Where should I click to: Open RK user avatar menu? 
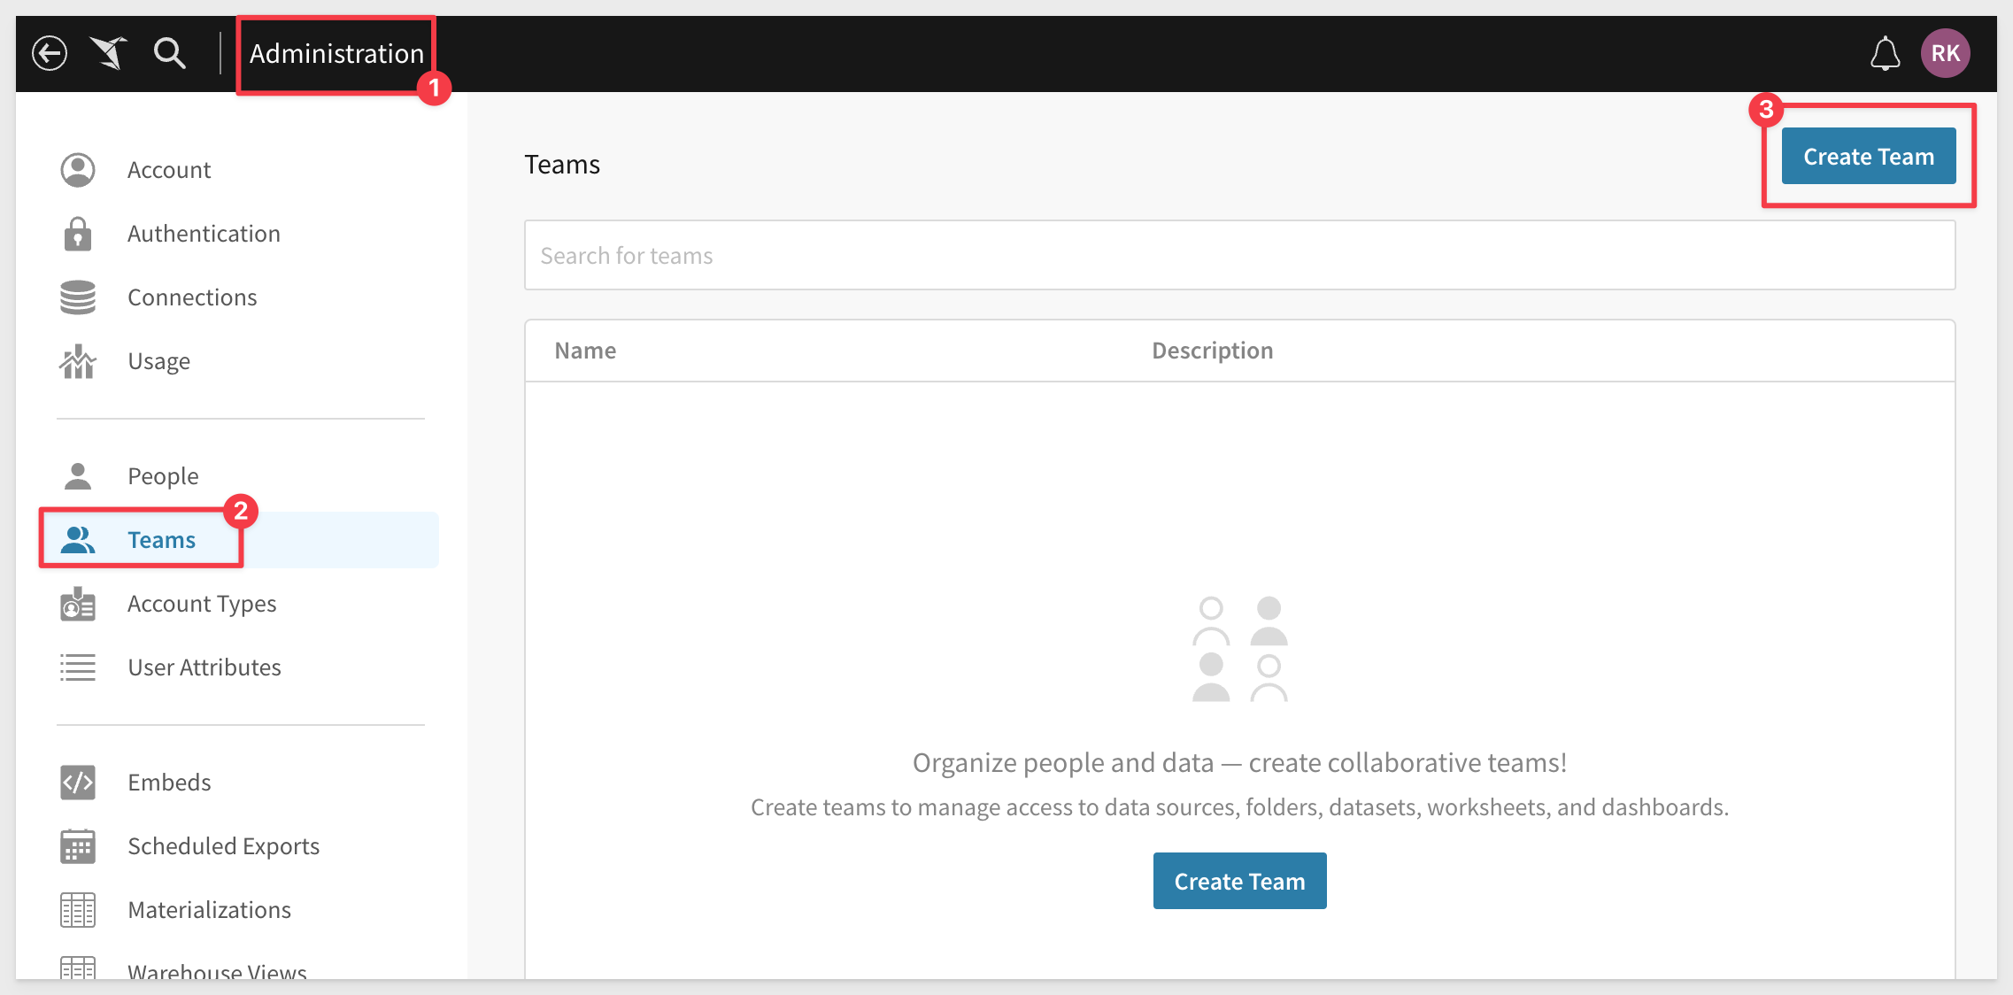point(1945,53)
